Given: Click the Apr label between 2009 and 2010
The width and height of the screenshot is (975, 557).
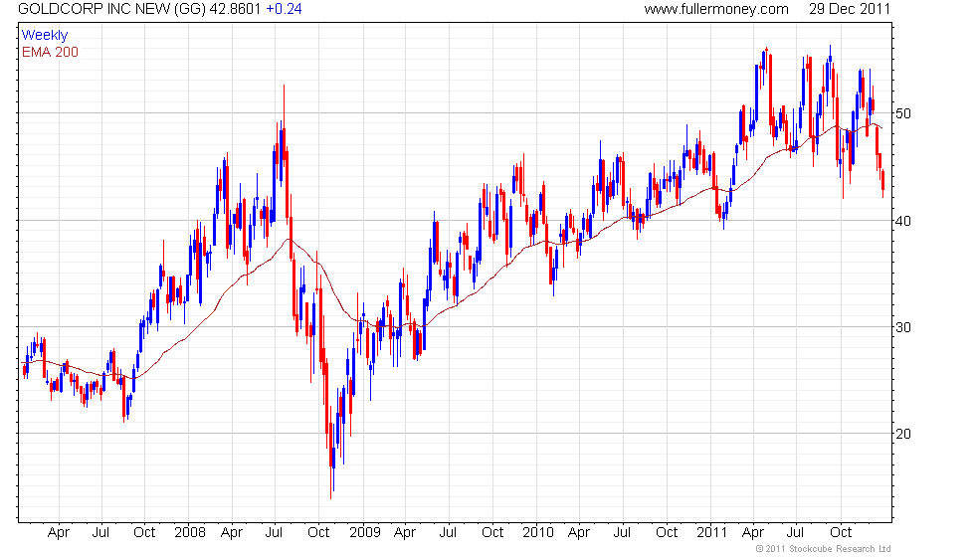Looking at the screenshot, I should (x=405, y=533).
